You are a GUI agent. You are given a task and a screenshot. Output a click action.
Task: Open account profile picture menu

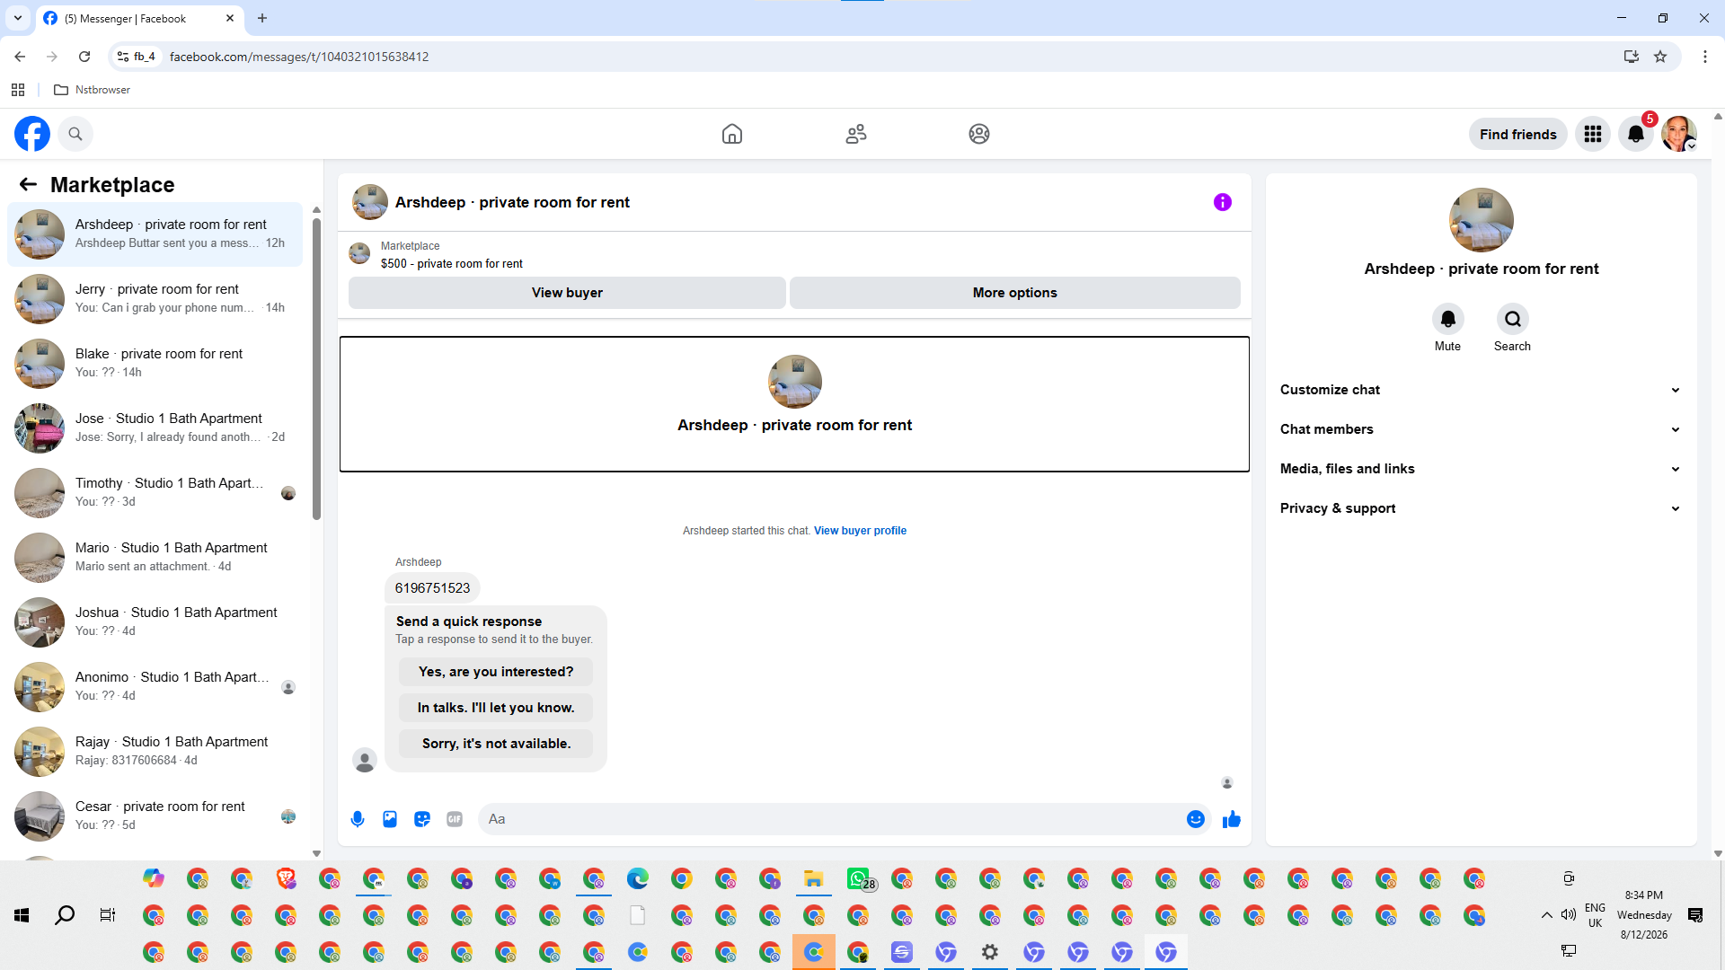[x=1679, y=134]
